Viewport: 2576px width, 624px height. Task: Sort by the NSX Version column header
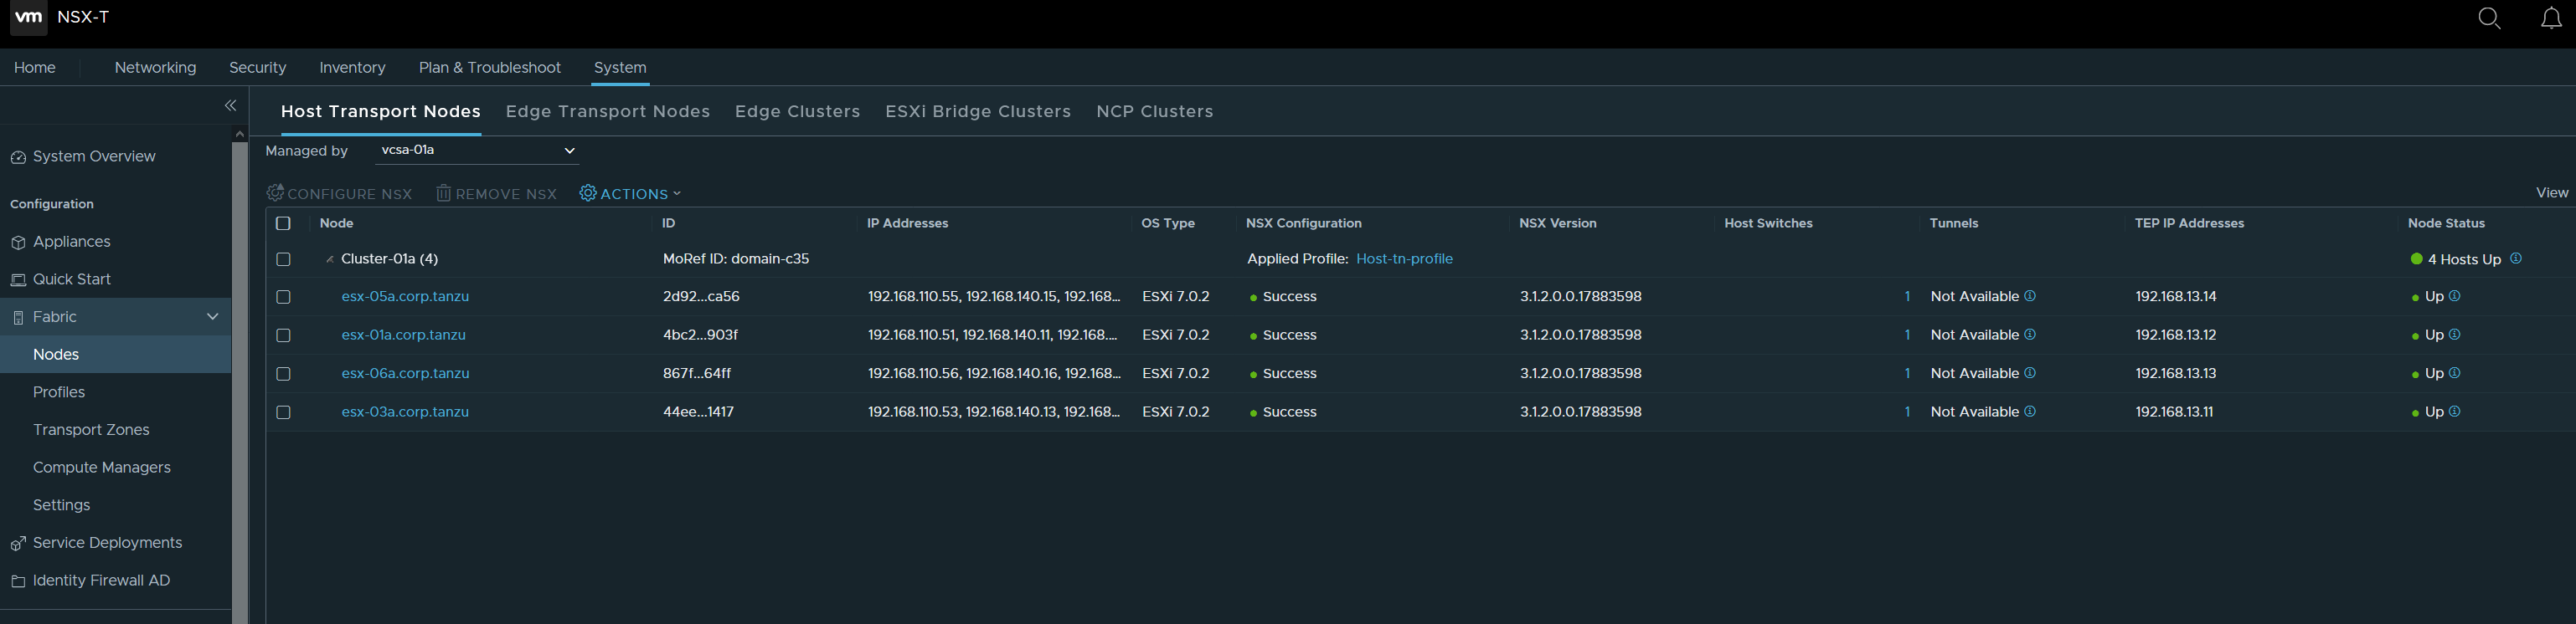pyautogui.click(x=1557, y=223)
